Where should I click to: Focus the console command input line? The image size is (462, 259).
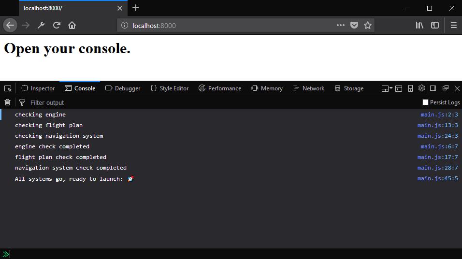coord(236,254)
